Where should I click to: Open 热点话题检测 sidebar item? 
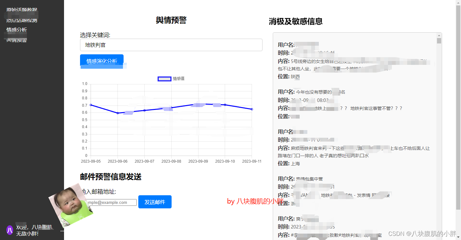point(22,20)
